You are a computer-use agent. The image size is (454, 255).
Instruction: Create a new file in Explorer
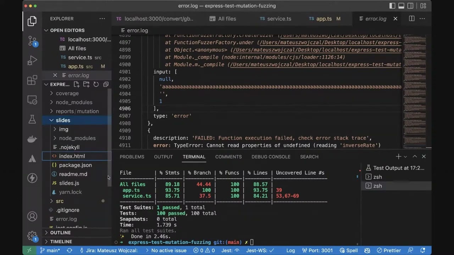pos(77,84)
